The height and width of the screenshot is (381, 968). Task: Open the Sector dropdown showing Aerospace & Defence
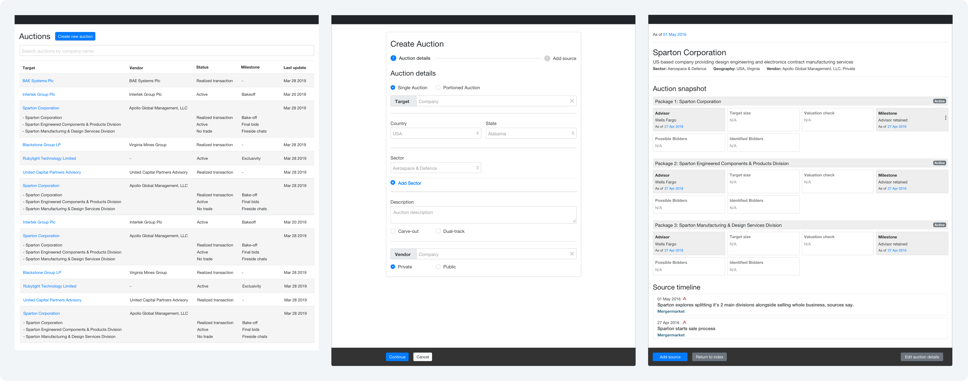[x=436, y=168]
